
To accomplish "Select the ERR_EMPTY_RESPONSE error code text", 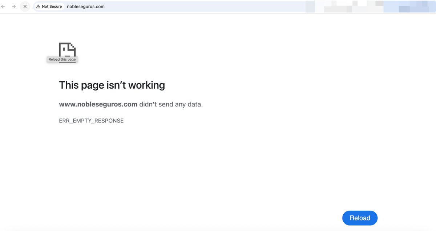I will tap(91, 121).
